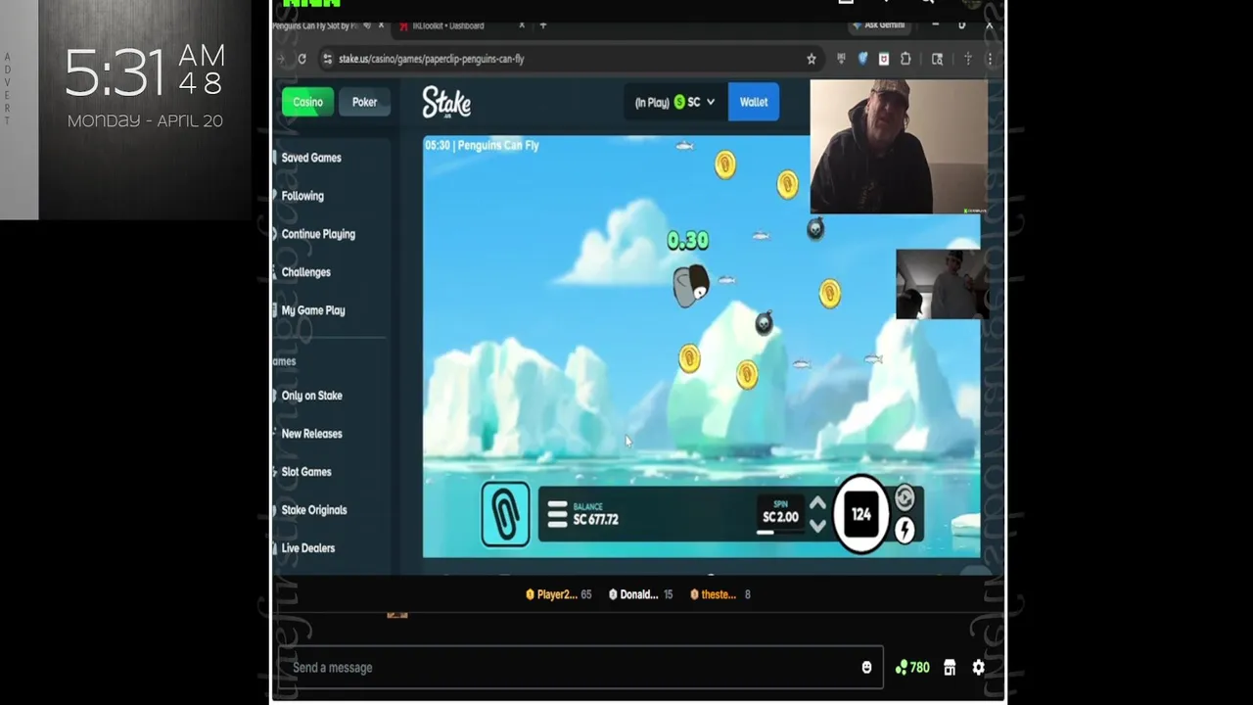This screenshot has height=705, width=1253.
Task: Open the emoji picker in chat box
Action: tap(866, 668)
